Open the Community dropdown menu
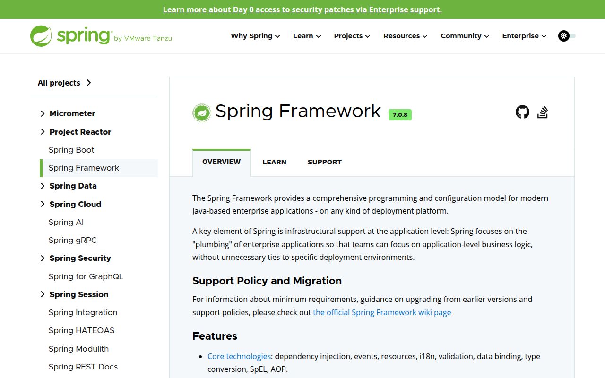The image size is (605, 378). pos(465,36)
